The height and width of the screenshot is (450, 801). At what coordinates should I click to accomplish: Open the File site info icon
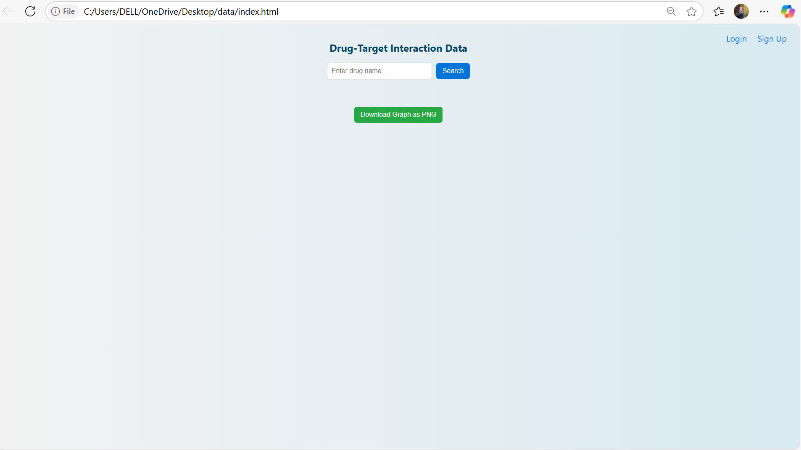tap(63, 11)
